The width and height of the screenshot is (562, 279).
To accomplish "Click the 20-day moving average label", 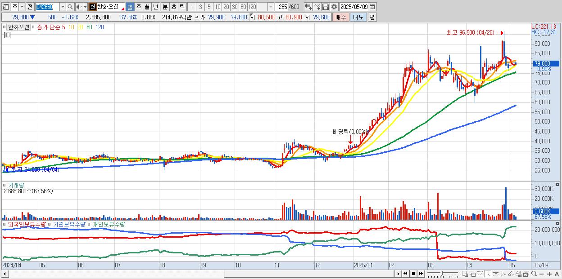I will pos(80,27).
